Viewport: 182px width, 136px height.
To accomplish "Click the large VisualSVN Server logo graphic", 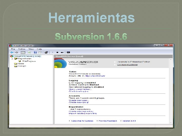I will tap(60, 63).
